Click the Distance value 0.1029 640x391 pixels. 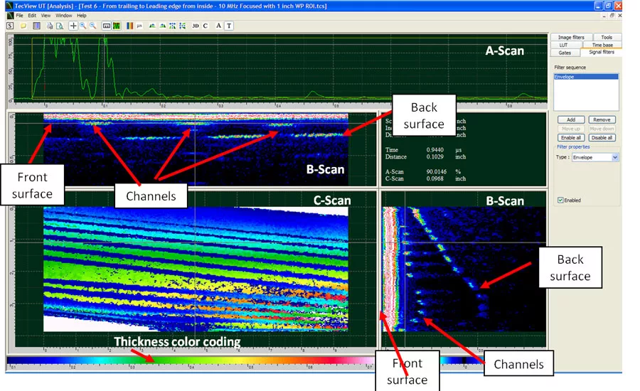pyautogui.click(x=435, y=156)
